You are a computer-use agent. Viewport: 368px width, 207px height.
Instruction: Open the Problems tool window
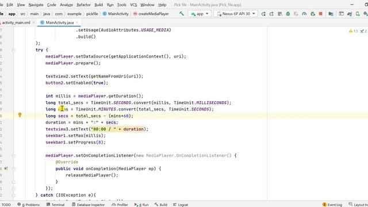tap(29, 205)
